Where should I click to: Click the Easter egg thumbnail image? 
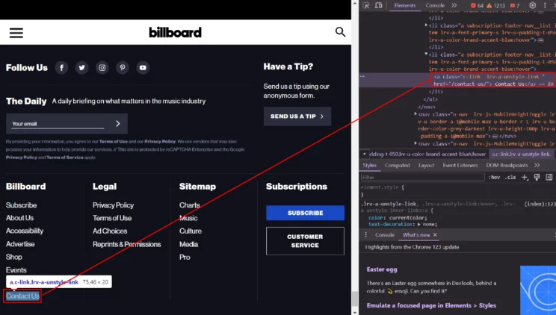click(x=538, y=290)
